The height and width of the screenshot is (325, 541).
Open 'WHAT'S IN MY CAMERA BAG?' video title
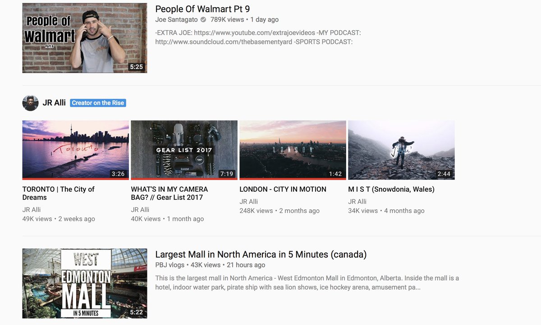170,193
